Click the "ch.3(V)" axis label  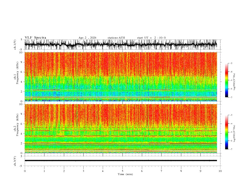(15, 161)
